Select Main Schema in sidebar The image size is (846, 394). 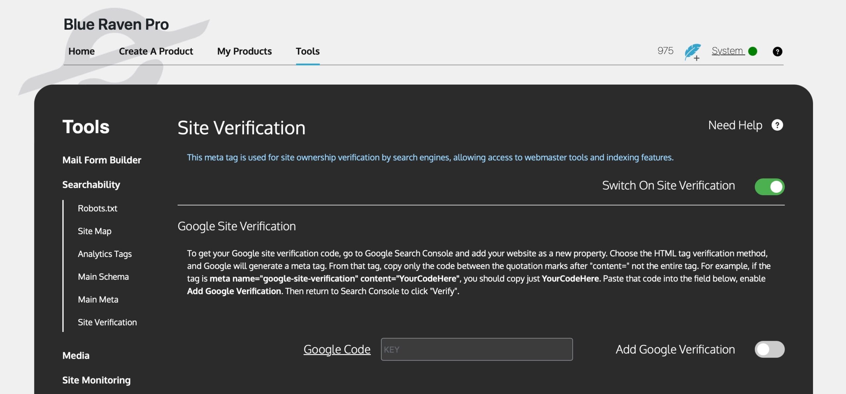pos(103,277)
